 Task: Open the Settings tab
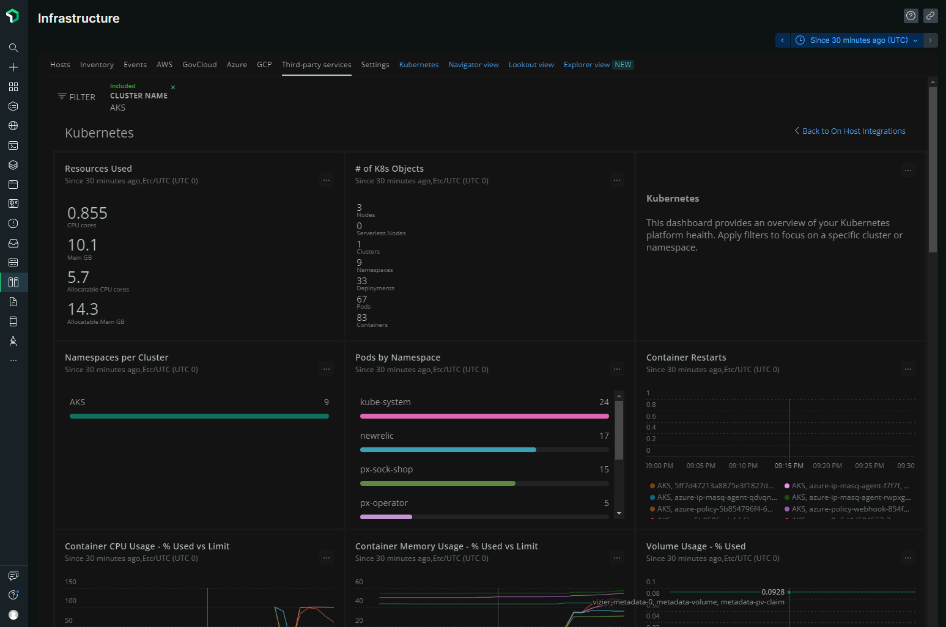point(375,65)
